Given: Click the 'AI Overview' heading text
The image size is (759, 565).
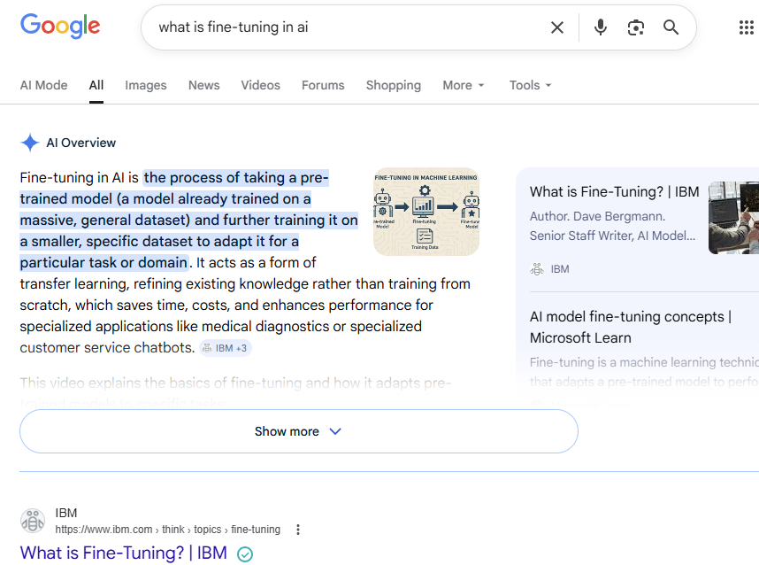Looking at the screenshot, I should [80, 143].
